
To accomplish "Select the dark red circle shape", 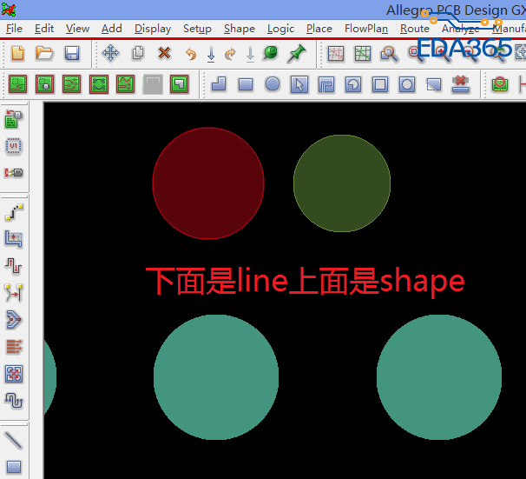I will pyautogui.click(x=208, y=183).
